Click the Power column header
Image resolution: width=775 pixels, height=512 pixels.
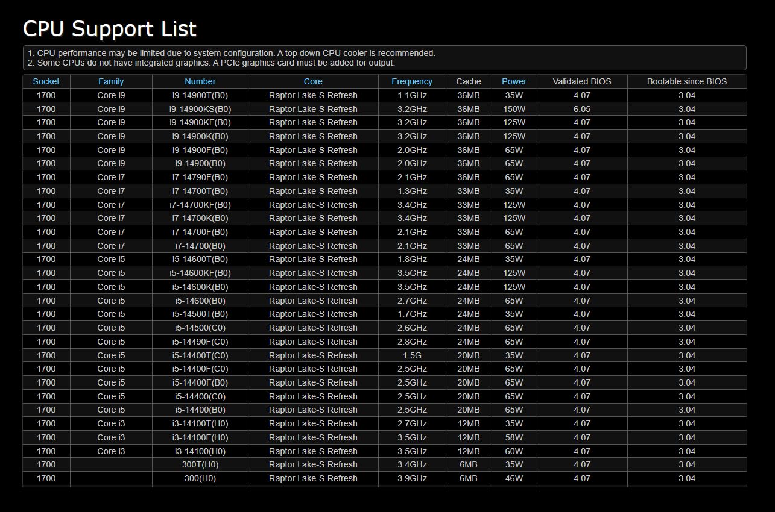pyautogui.click(x=514, y=81)
